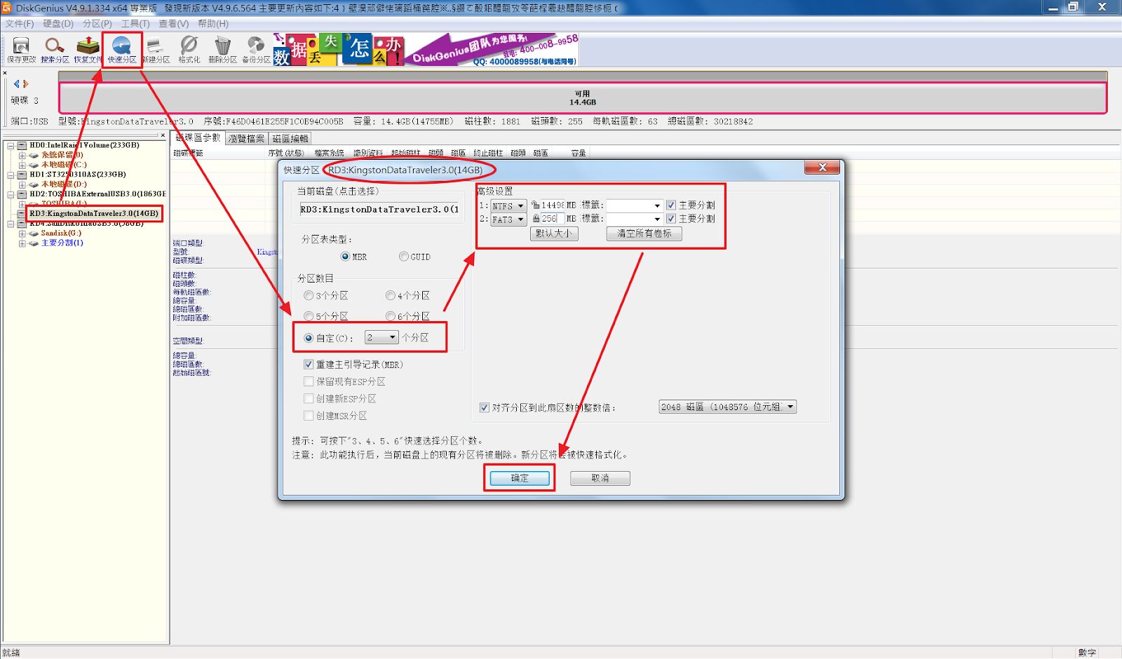
Task: Click the lock icon beside the 256 MB size
Action: click(x=536, y=219)
